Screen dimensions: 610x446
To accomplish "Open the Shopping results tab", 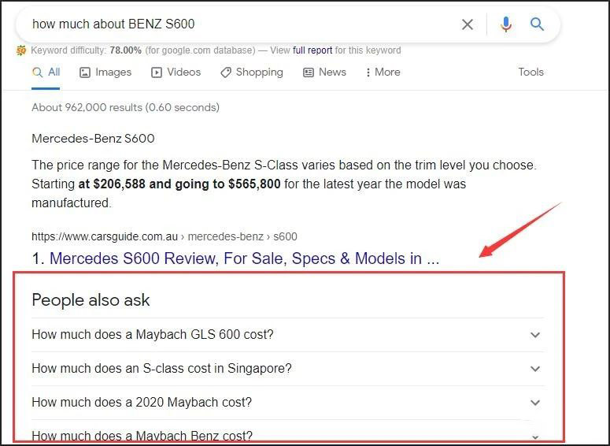I will coord(251,72).
